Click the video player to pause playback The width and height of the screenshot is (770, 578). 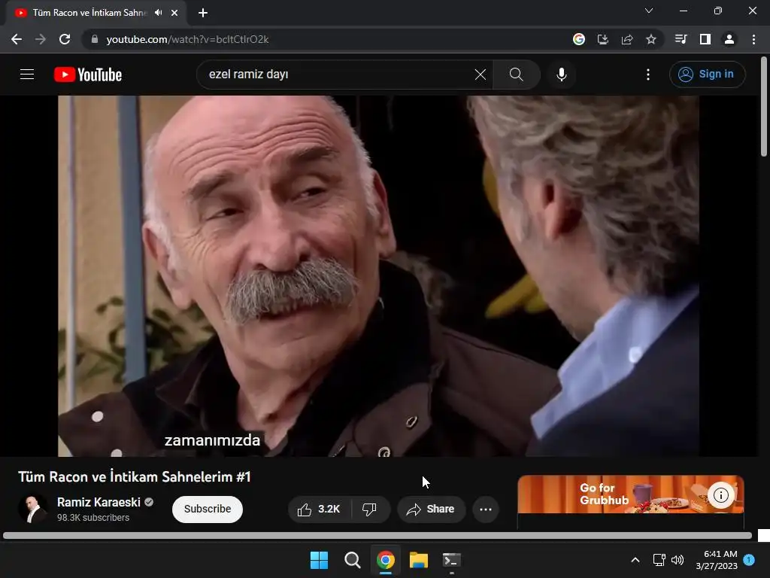point(378,275)
